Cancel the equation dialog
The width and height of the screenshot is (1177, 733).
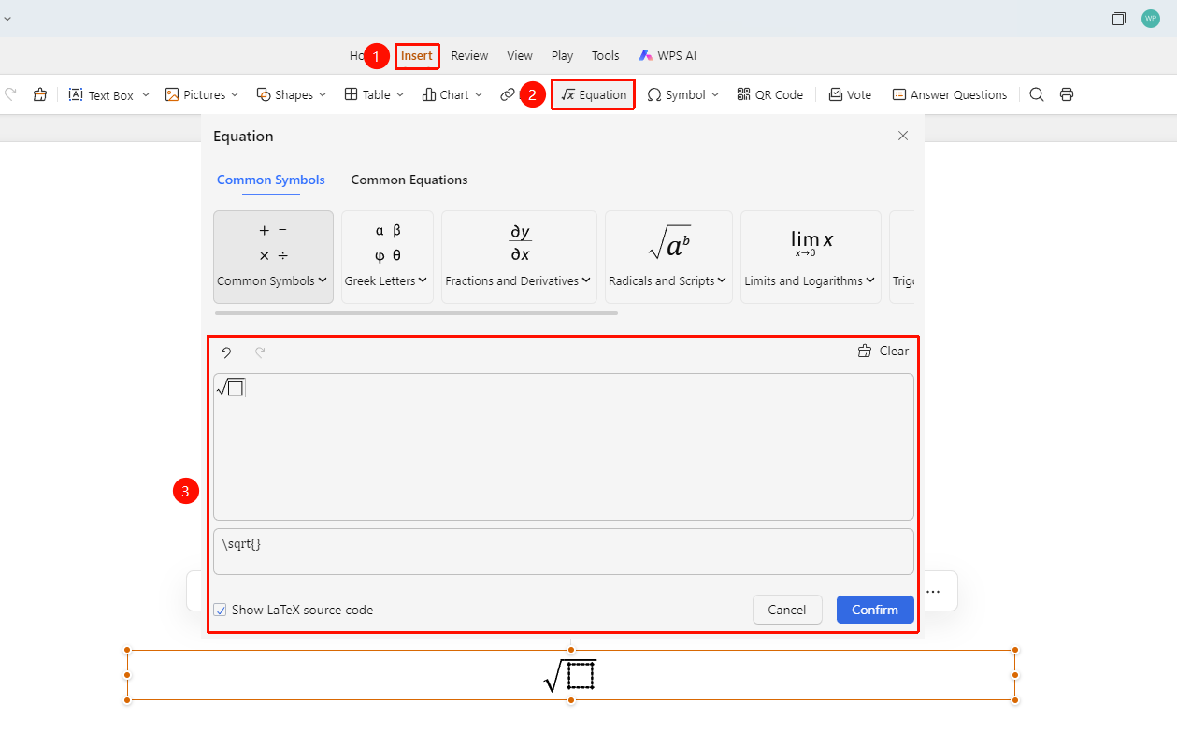(x=787, y=610)
